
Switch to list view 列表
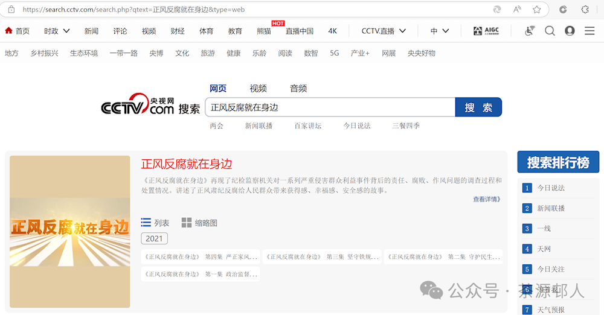(155, 223)
